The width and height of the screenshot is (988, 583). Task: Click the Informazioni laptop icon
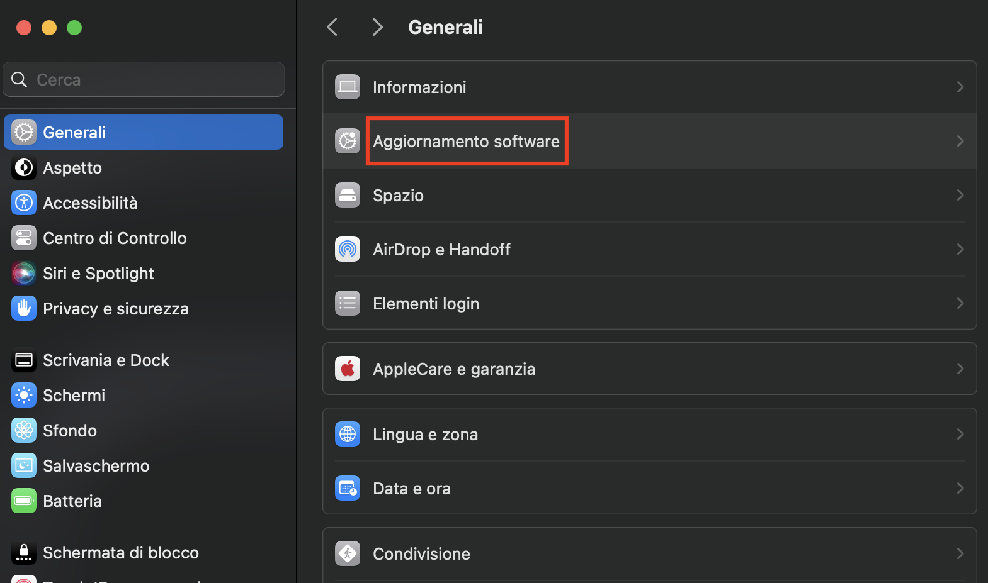pos(348,87)
